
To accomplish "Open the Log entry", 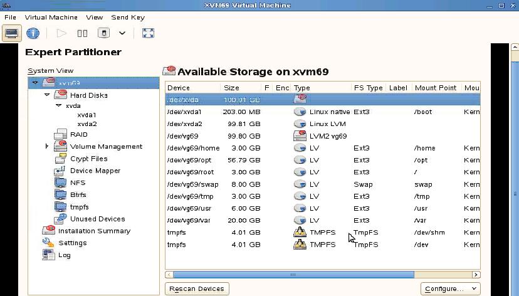I will [x=64, y=255].
